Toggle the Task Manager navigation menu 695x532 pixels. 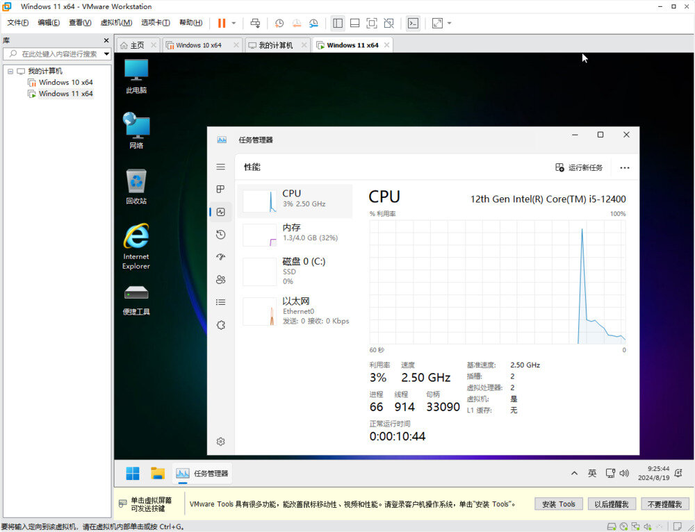click(220, 167)
